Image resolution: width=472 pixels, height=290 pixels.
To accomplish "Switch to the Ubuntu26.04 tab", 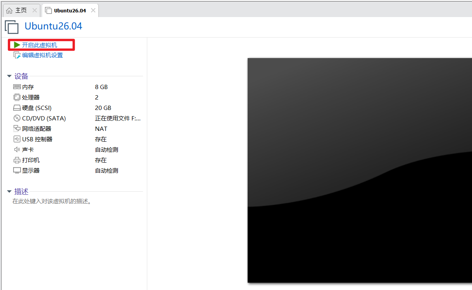I will point(70,10).
